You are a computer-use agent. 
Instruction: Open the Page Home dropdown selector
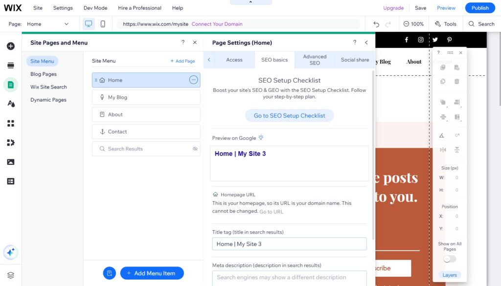pyautogui.click(x=48, y=24)
